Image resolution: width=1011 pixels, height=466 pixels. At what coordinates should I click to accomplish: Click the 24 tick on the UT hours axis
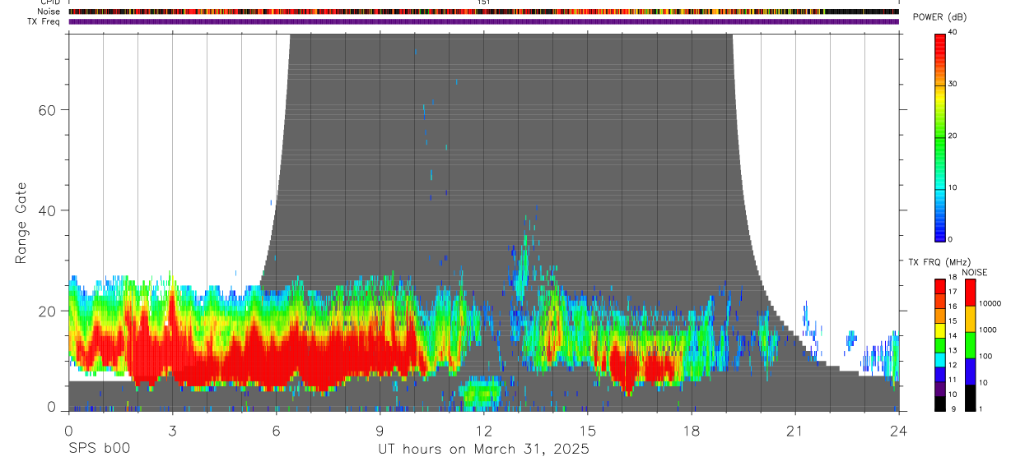coord(899,430)
